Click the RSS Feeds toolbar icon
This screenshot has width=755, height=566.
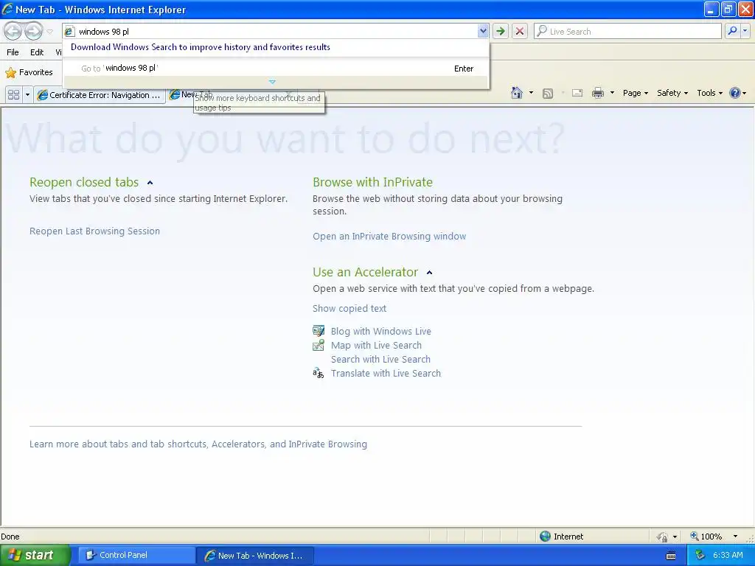pyautogui.click(x=548, y=94)
